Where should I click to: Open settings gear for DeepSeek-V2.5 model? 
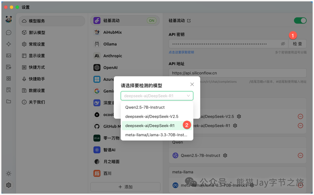239,117
